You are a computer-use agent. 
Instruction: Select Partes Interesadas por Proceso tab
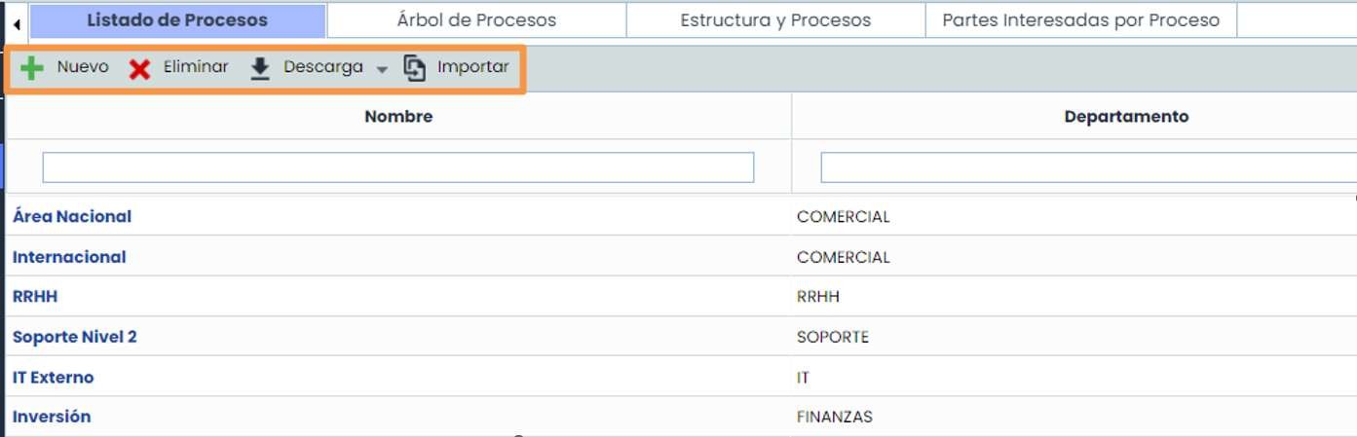(1080, 20)
